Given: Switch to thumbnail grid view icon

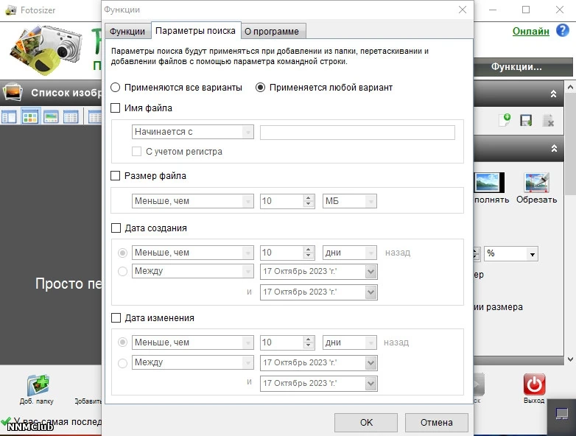Looking at the screenshot, I should [30, 117].
